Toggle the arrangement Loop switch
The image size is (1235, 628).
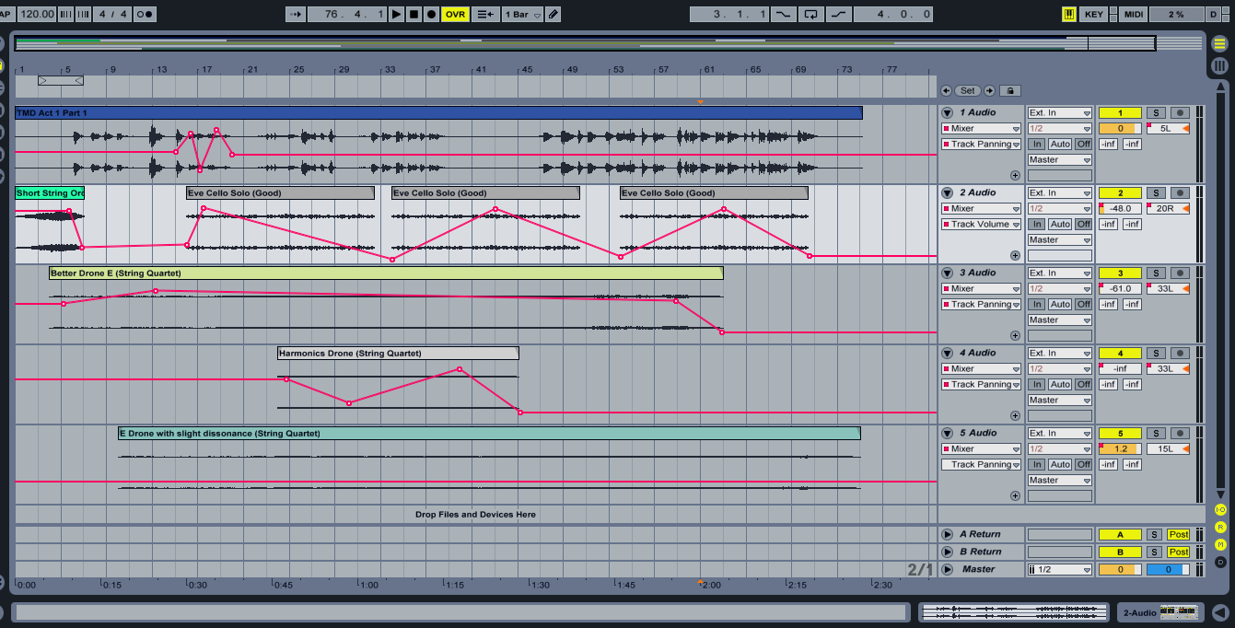[811, 14]
